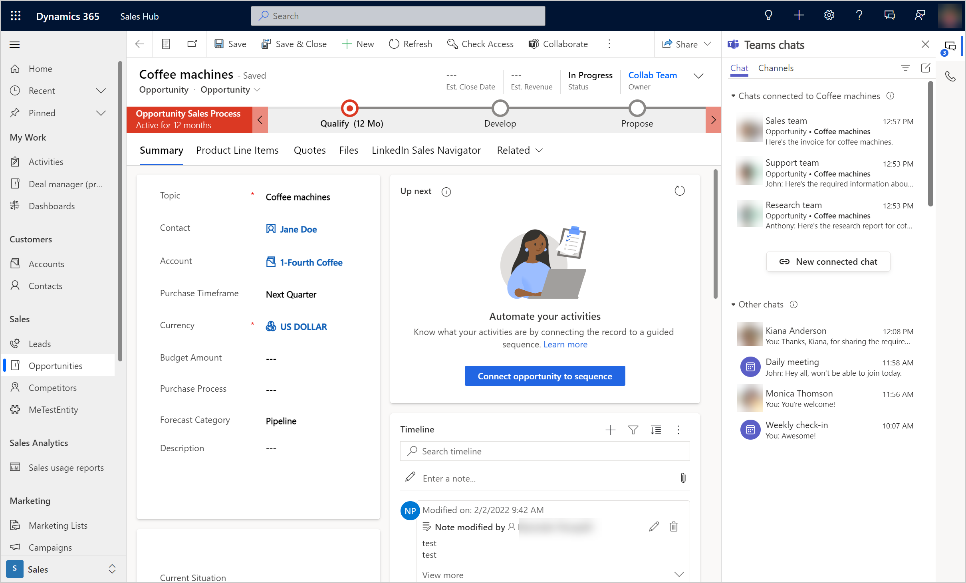Click the timeline sort/view icon
The image size is (966, 583).
click(x=655, y=429)
